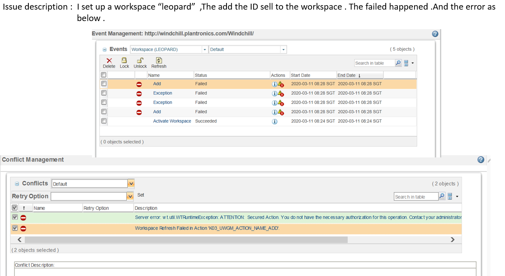Open the table display options icon in Conflicts

(x=450, y=196)
